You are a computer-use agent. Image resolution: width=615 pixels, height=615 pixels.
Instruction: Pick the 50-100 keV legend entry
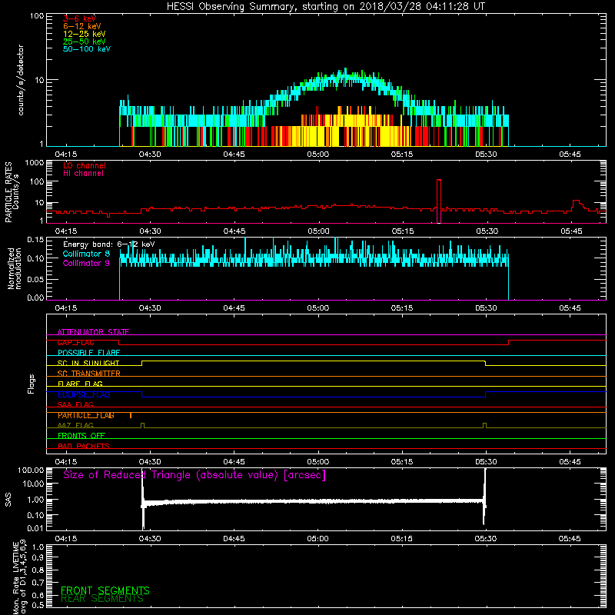coord(87,49)
